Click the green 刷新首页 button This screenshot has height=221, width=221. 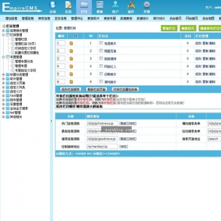point(188,28)
